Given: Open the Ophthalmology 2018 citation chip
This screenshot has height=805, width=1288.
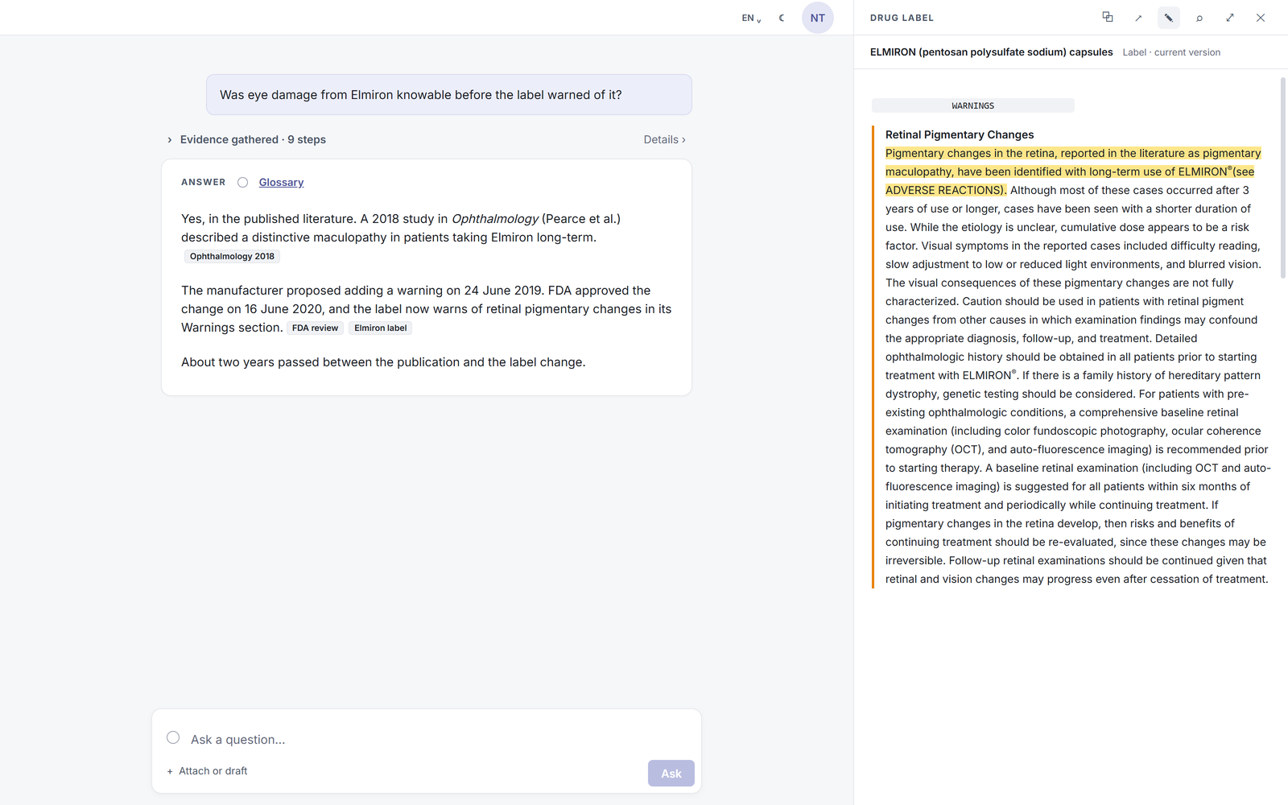Looking at the screenshot, I should (x=232, y=257).
